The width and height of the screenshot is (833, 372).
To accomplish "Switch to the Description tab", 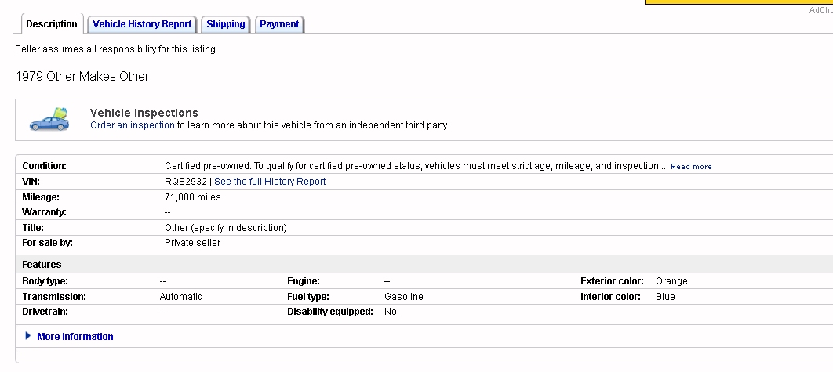I will [x=52, y=24].
